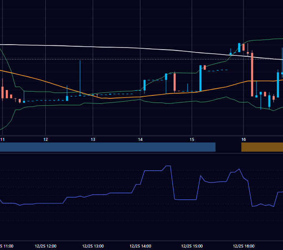The image size is (283, 250).
Task: Click the tall blue candlestick after 15:00
Action: coord(200,78)
